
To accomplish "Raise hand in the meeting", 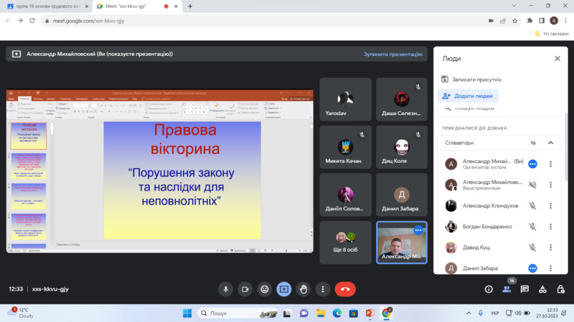I will 304,289.
